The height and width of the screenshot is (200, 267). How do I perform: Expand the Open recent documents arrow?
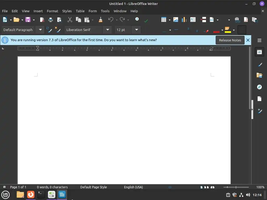[x=22, y=20]
